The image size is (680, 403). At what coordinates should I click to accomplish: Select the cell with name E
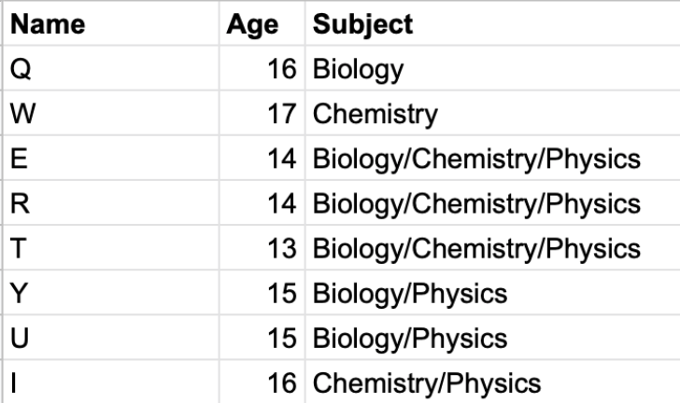(x=111, y=158)
